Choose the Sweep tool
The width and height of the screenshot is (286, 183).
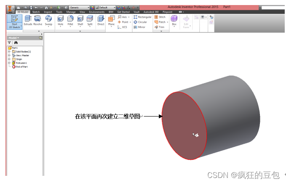[x=48, y=21]
